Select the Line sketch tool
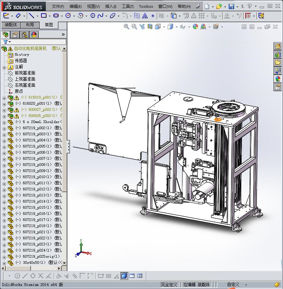Screen dimensions: 283x289 (x=31, y=16)
